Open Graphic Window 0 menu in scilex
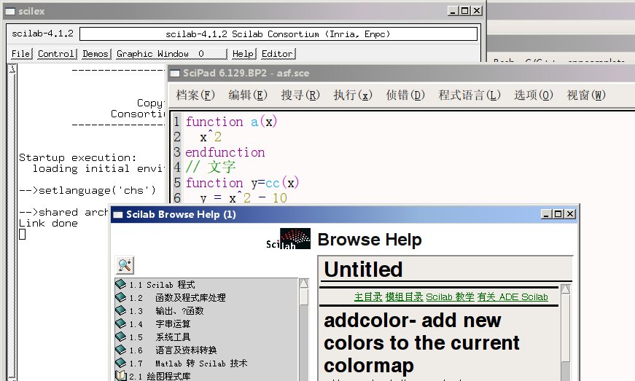The height and width of the screenshot is (381, 635). click(x=171, y=54)
